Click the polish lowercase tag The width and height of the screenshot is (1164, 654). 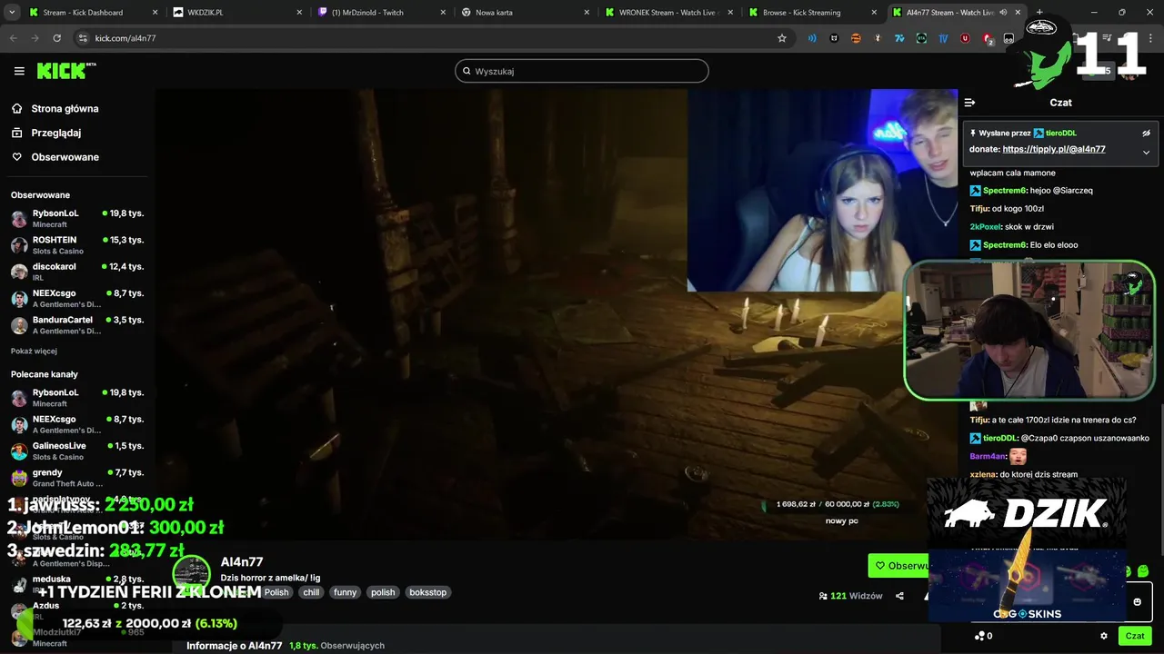383,592
